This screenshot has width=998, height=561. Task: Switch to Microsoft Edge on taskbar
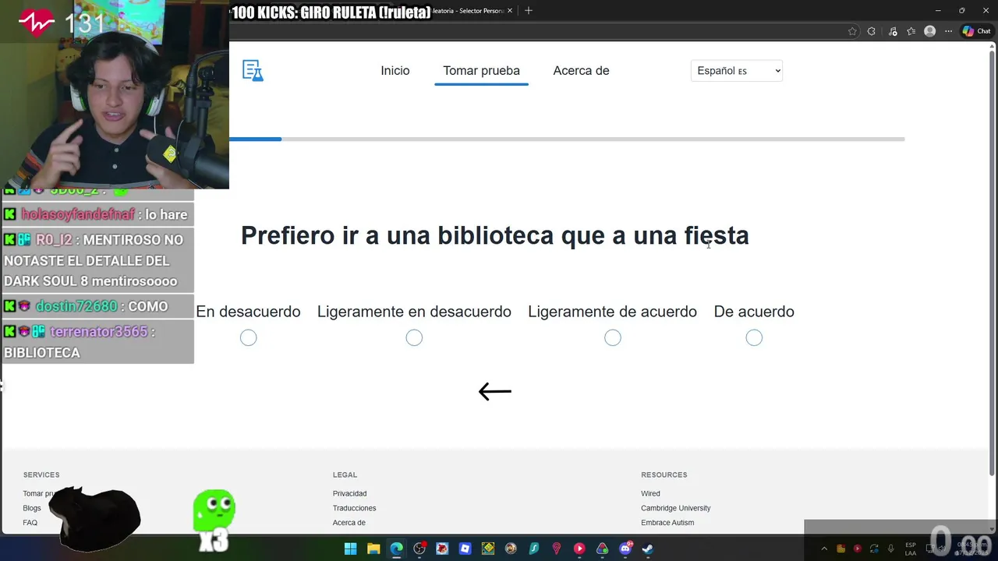coord(396,549)
